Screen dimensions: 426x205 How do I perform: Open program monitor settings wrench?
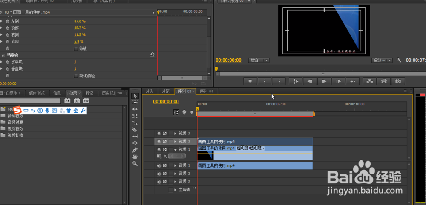399,60
